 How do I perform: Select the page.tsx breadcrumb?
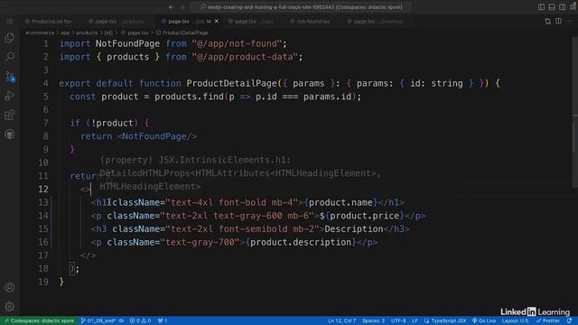(x=135, y=32)
